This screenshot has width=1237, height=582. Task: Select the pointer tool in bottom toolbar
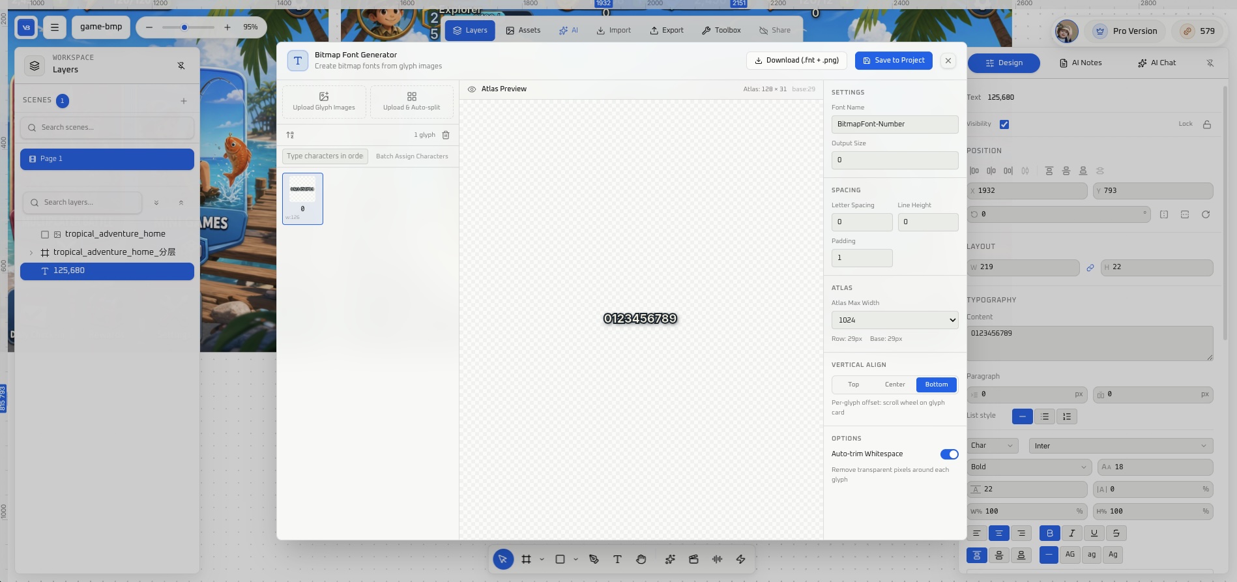(x=502, y=559)
